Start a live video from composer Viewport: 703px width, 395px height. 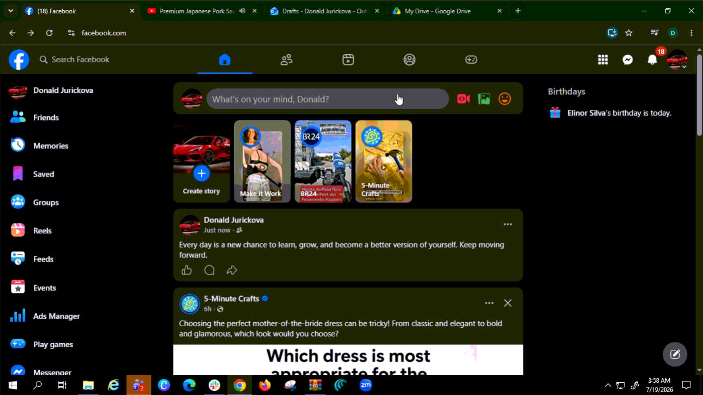click(x=464, y=99)
